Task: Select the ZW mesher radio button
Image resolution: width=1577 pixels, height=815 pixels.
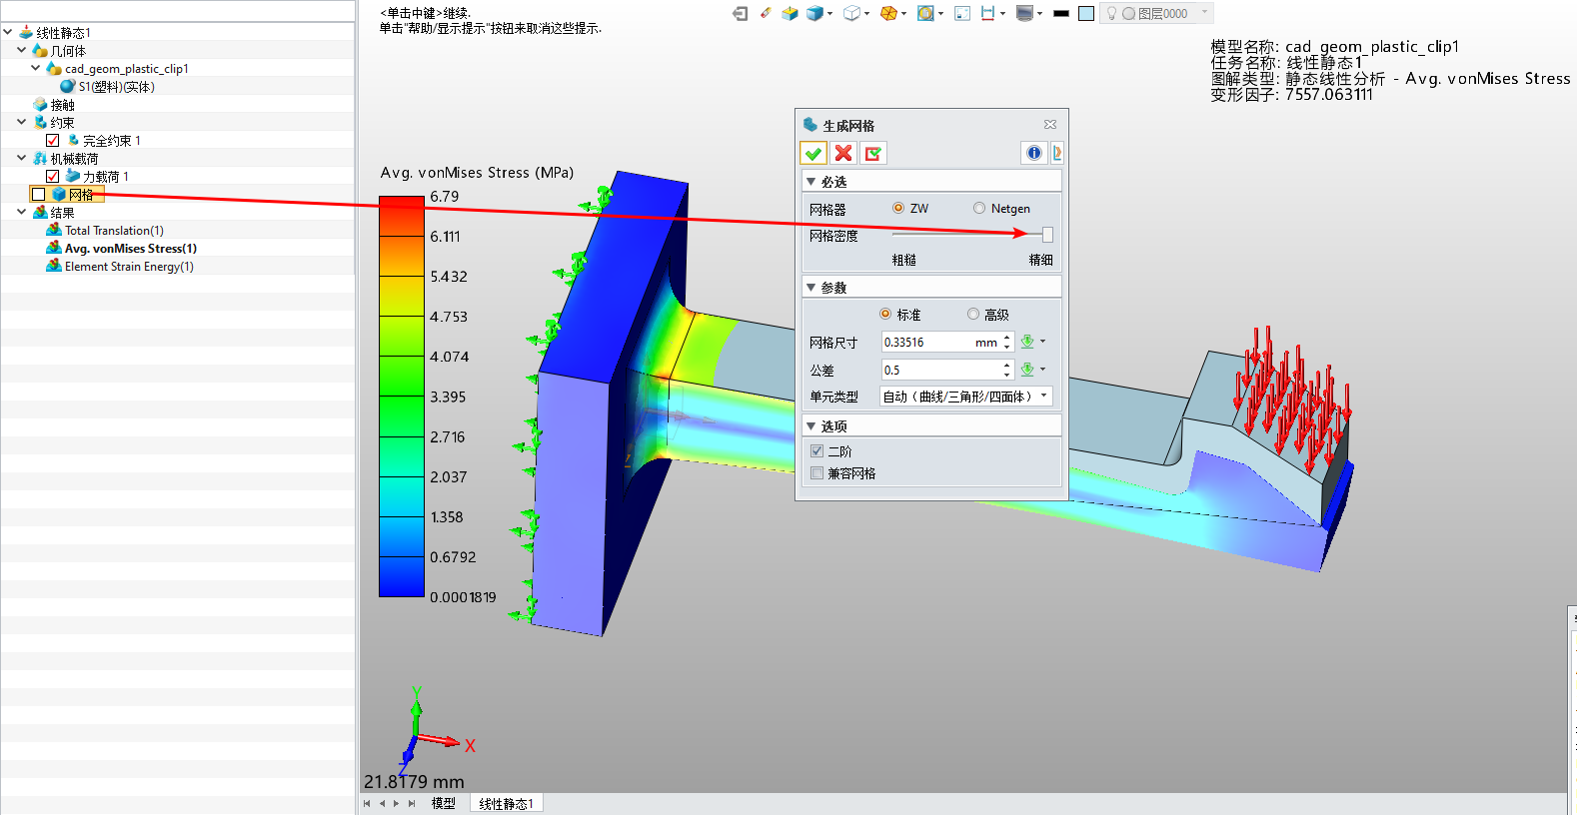Action: [x=898, y=208]
